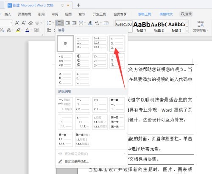The height and width of the screenshot is (174, 212).
Task: Click the text highlight color icon
Action: point(18,30)
